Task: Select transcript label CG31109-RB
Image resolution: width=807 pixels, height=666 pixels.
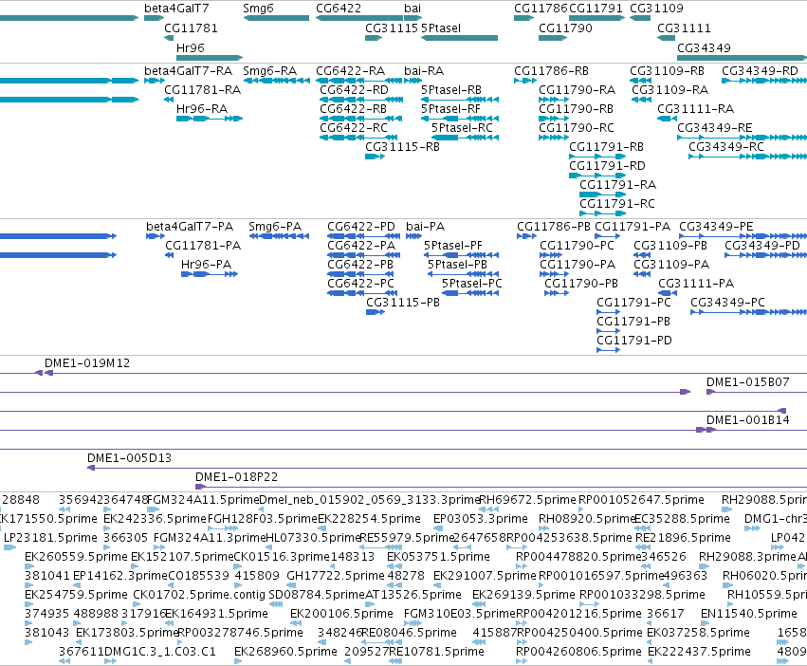Action: click(667, 70)
